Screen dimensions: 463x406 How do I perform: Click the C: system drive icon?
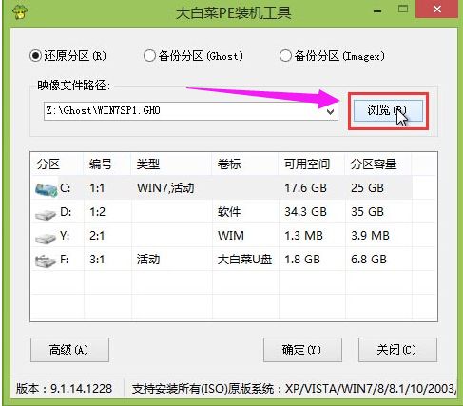[x=47, y=189]
